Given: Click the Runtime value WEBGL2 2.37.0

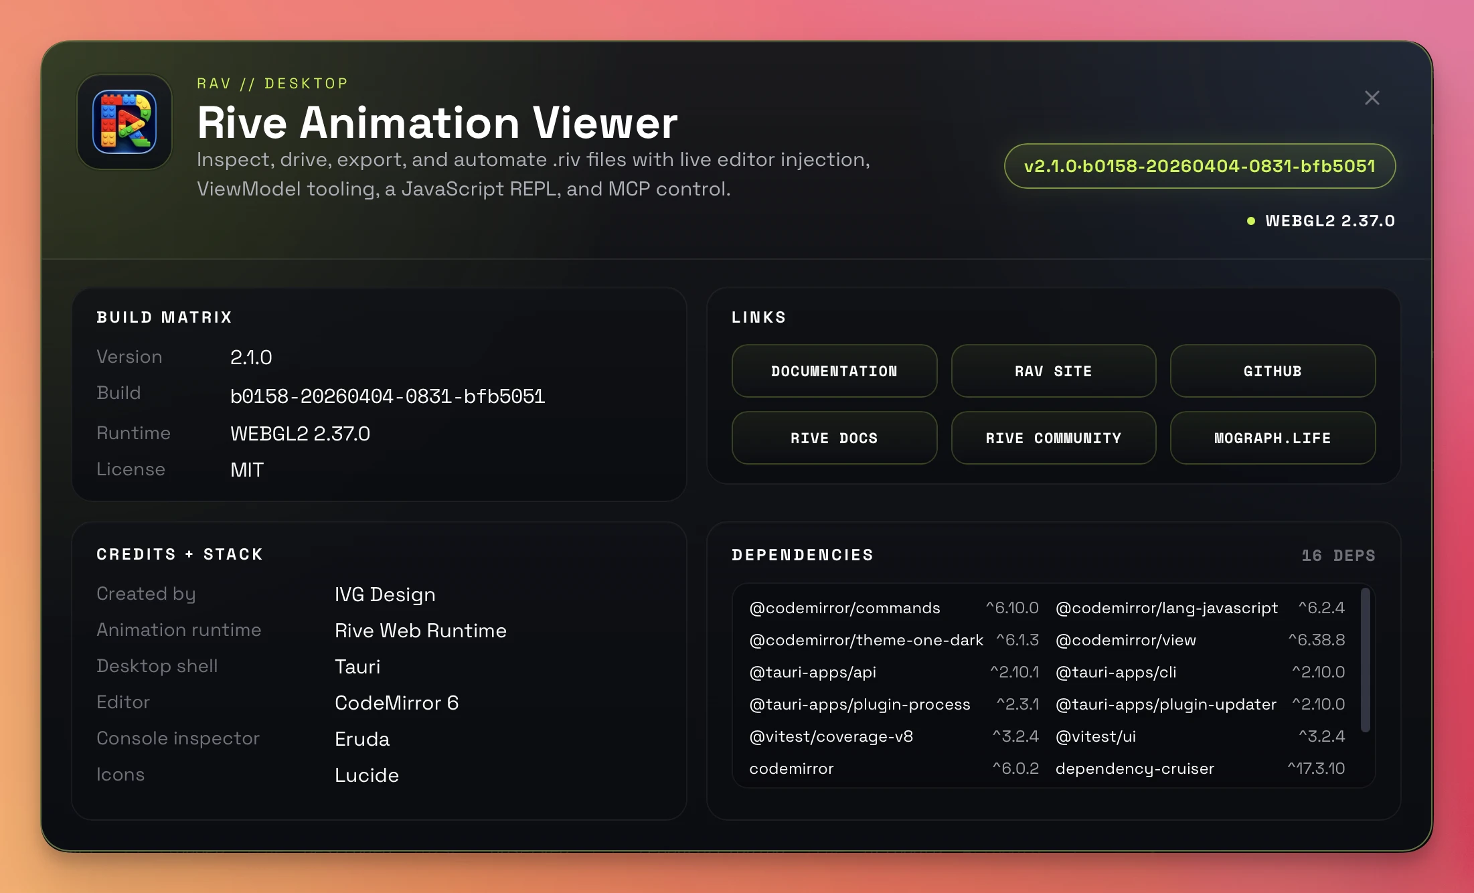Looking at the screenshot, I should [300, 434].
